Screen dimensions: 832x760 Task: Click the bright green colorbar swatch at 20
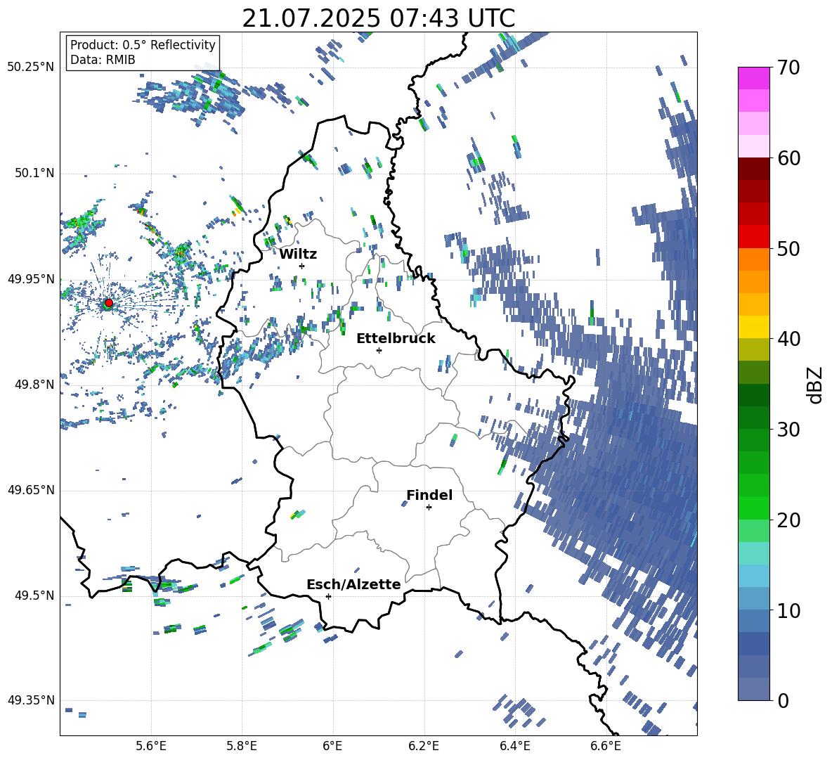(753, 508)
